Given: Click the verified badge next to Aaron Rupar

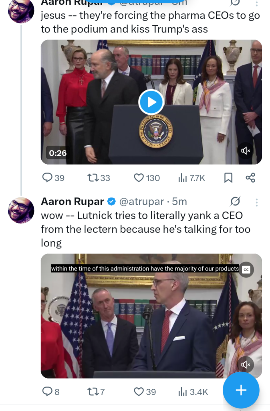Looking at the screenshot, I should point(111,202).
